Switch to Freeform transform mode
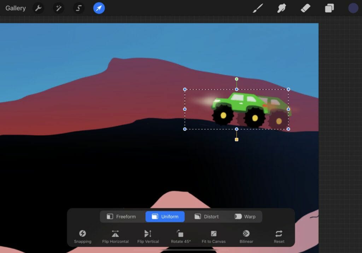The image size is (362, 253). [x=122, y=217]
